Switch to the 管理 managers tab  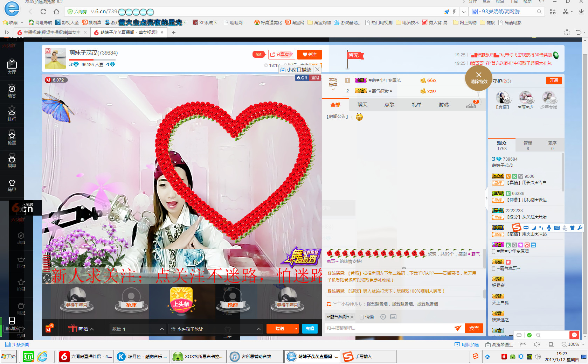click(x=528, y=146)
